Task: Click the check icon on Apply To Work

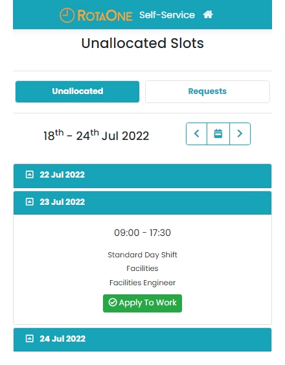Action: point(113,302)
